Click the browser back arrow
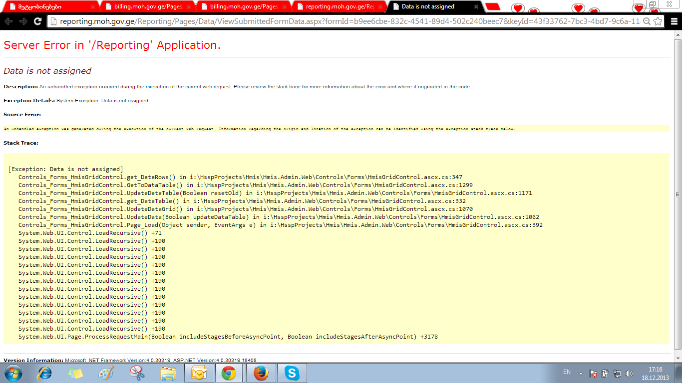Viewport: 682px width, 383px height. [x=8, y=21]
